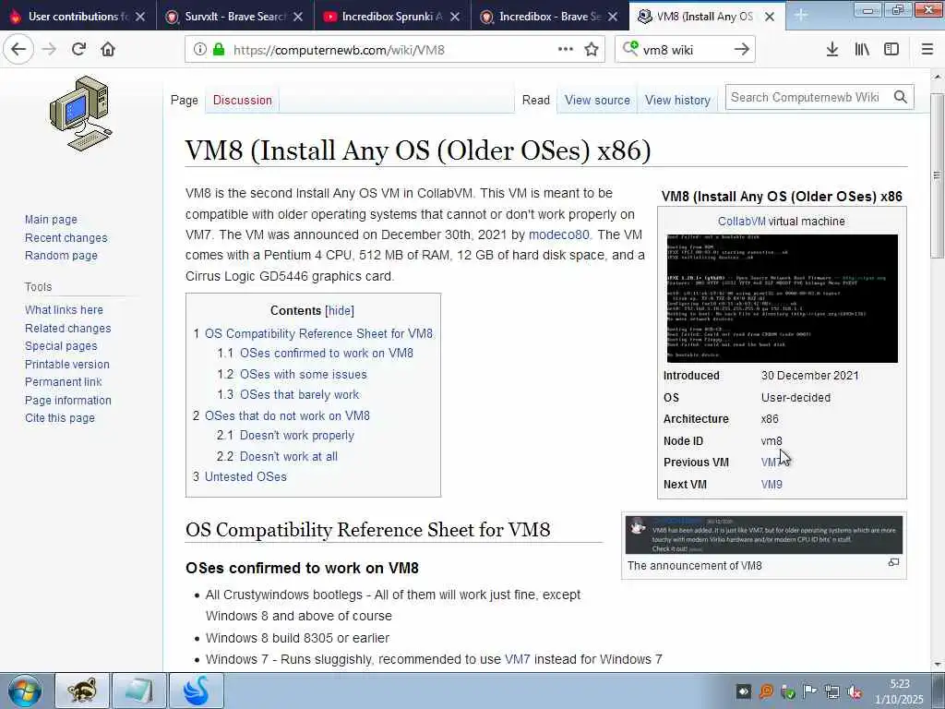Open the library bookshelf icon
The image size is (945, 709).
pyautogui.click(x=863, y=50)
